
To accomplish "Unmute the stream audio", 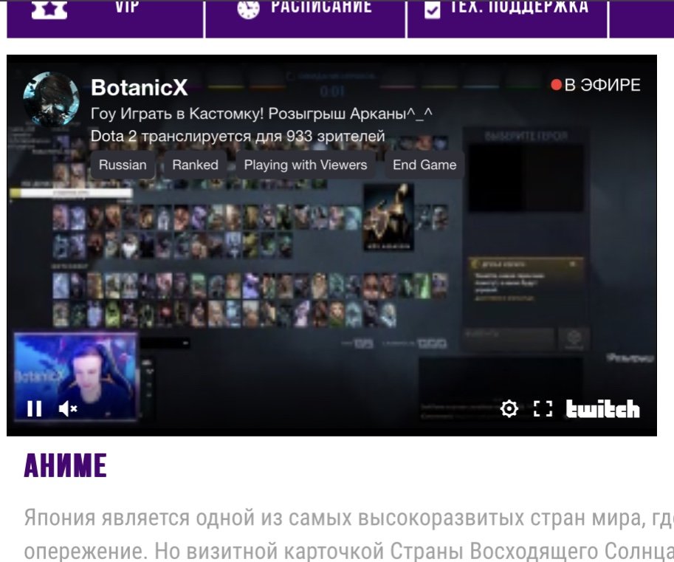I will coord(68,408).
